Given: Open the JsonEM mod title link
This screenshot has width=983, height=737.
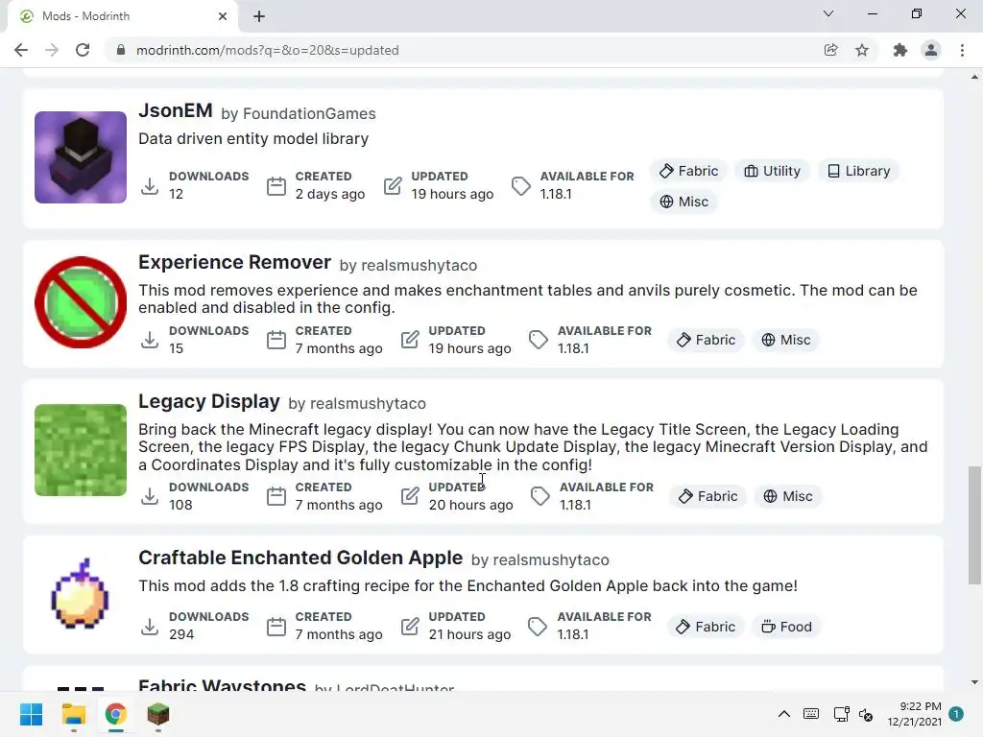Looking at the screenshot, I should point(176,111).
